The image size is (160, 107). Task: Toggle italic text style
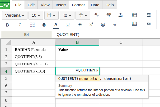(20, 25)
